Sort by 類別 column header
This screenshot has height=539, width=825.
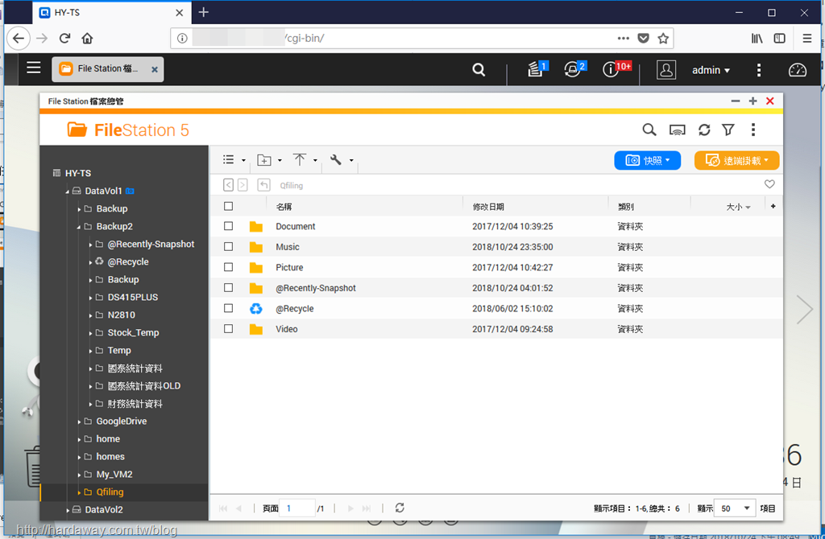pyautogui.click(x=626, y=207)
